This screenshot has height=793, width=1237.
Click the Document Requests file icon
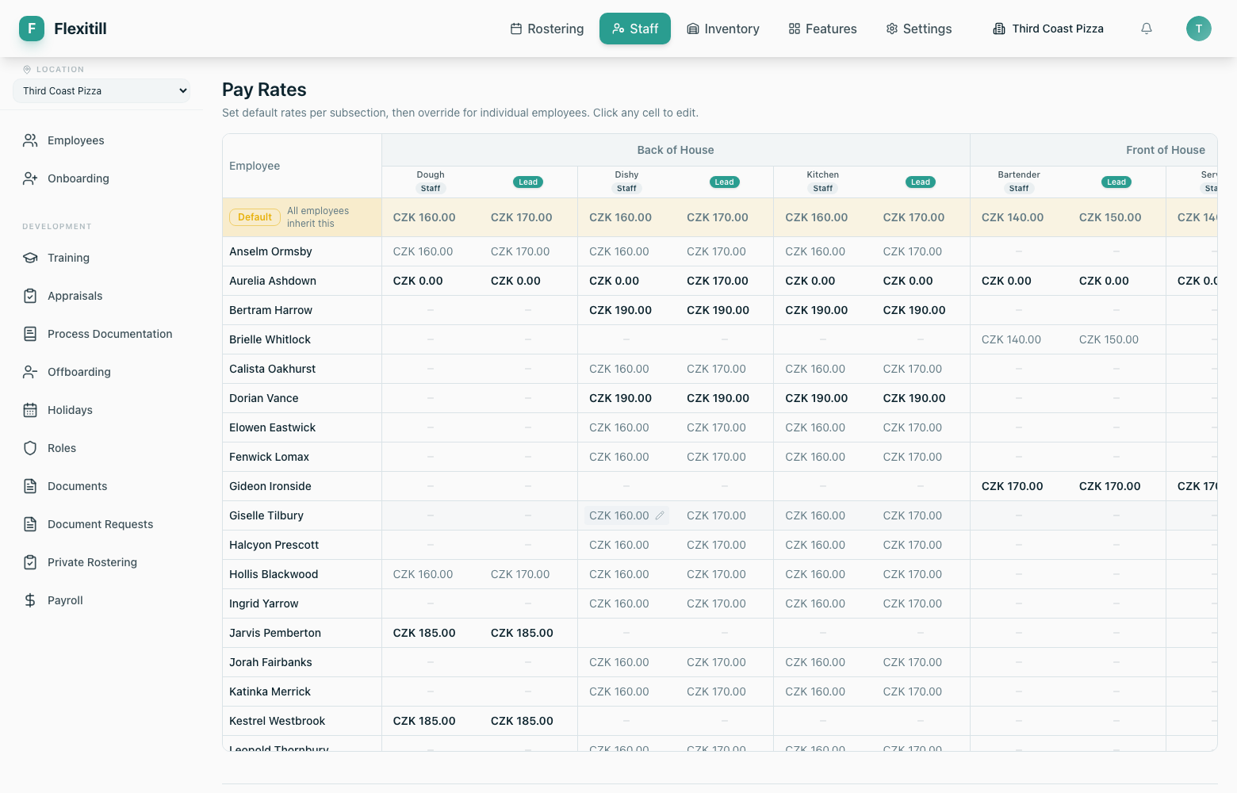pyautogui.click(x=30, y=524)
